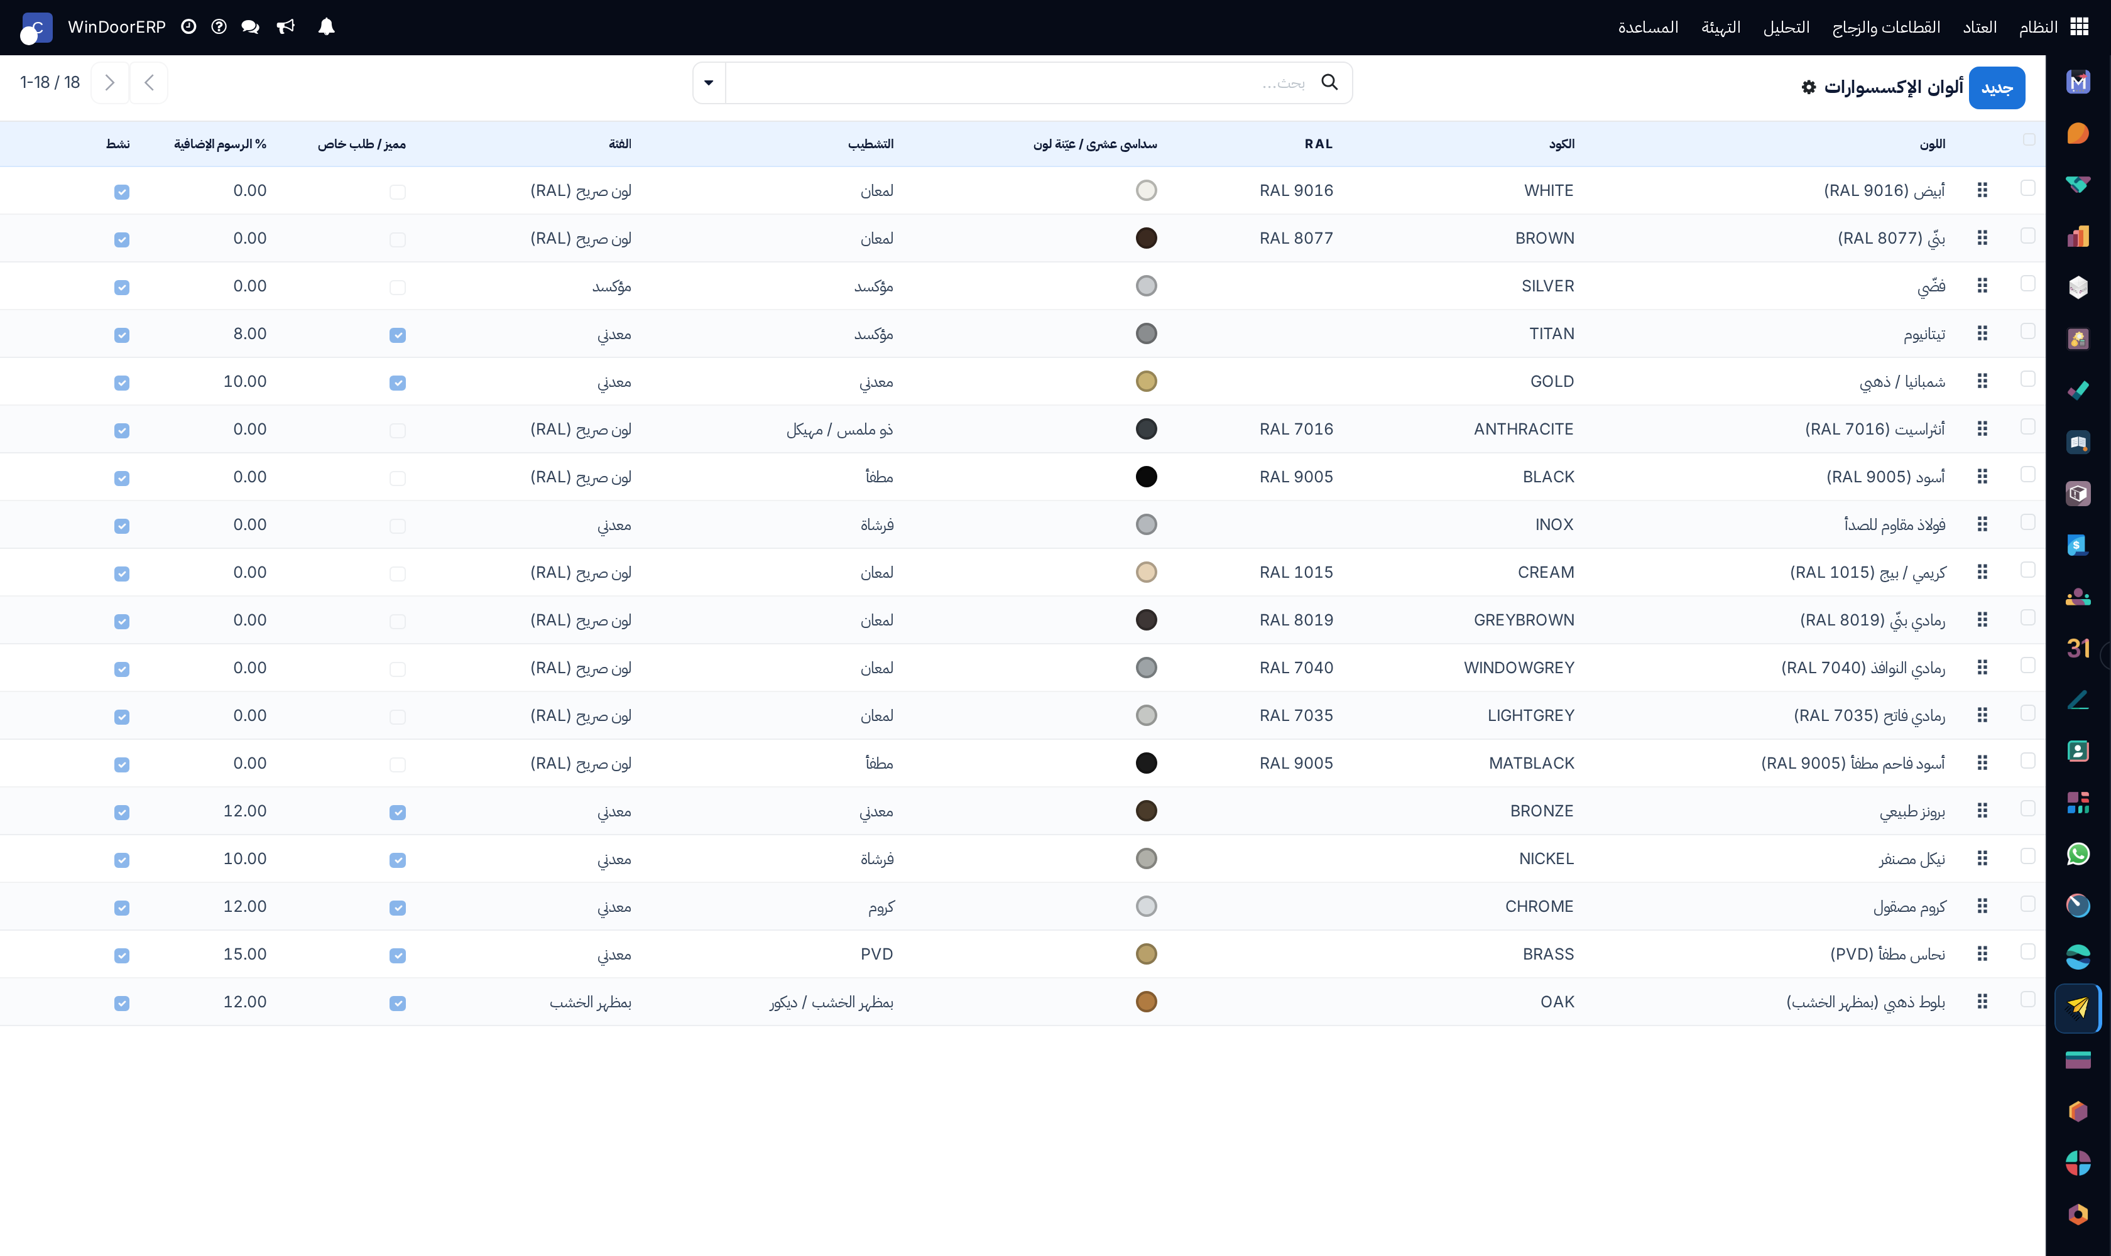Viewport: 2111px width, 1256px height.
Task: Click the PVD finish cell
Action: tap(876, 954)
